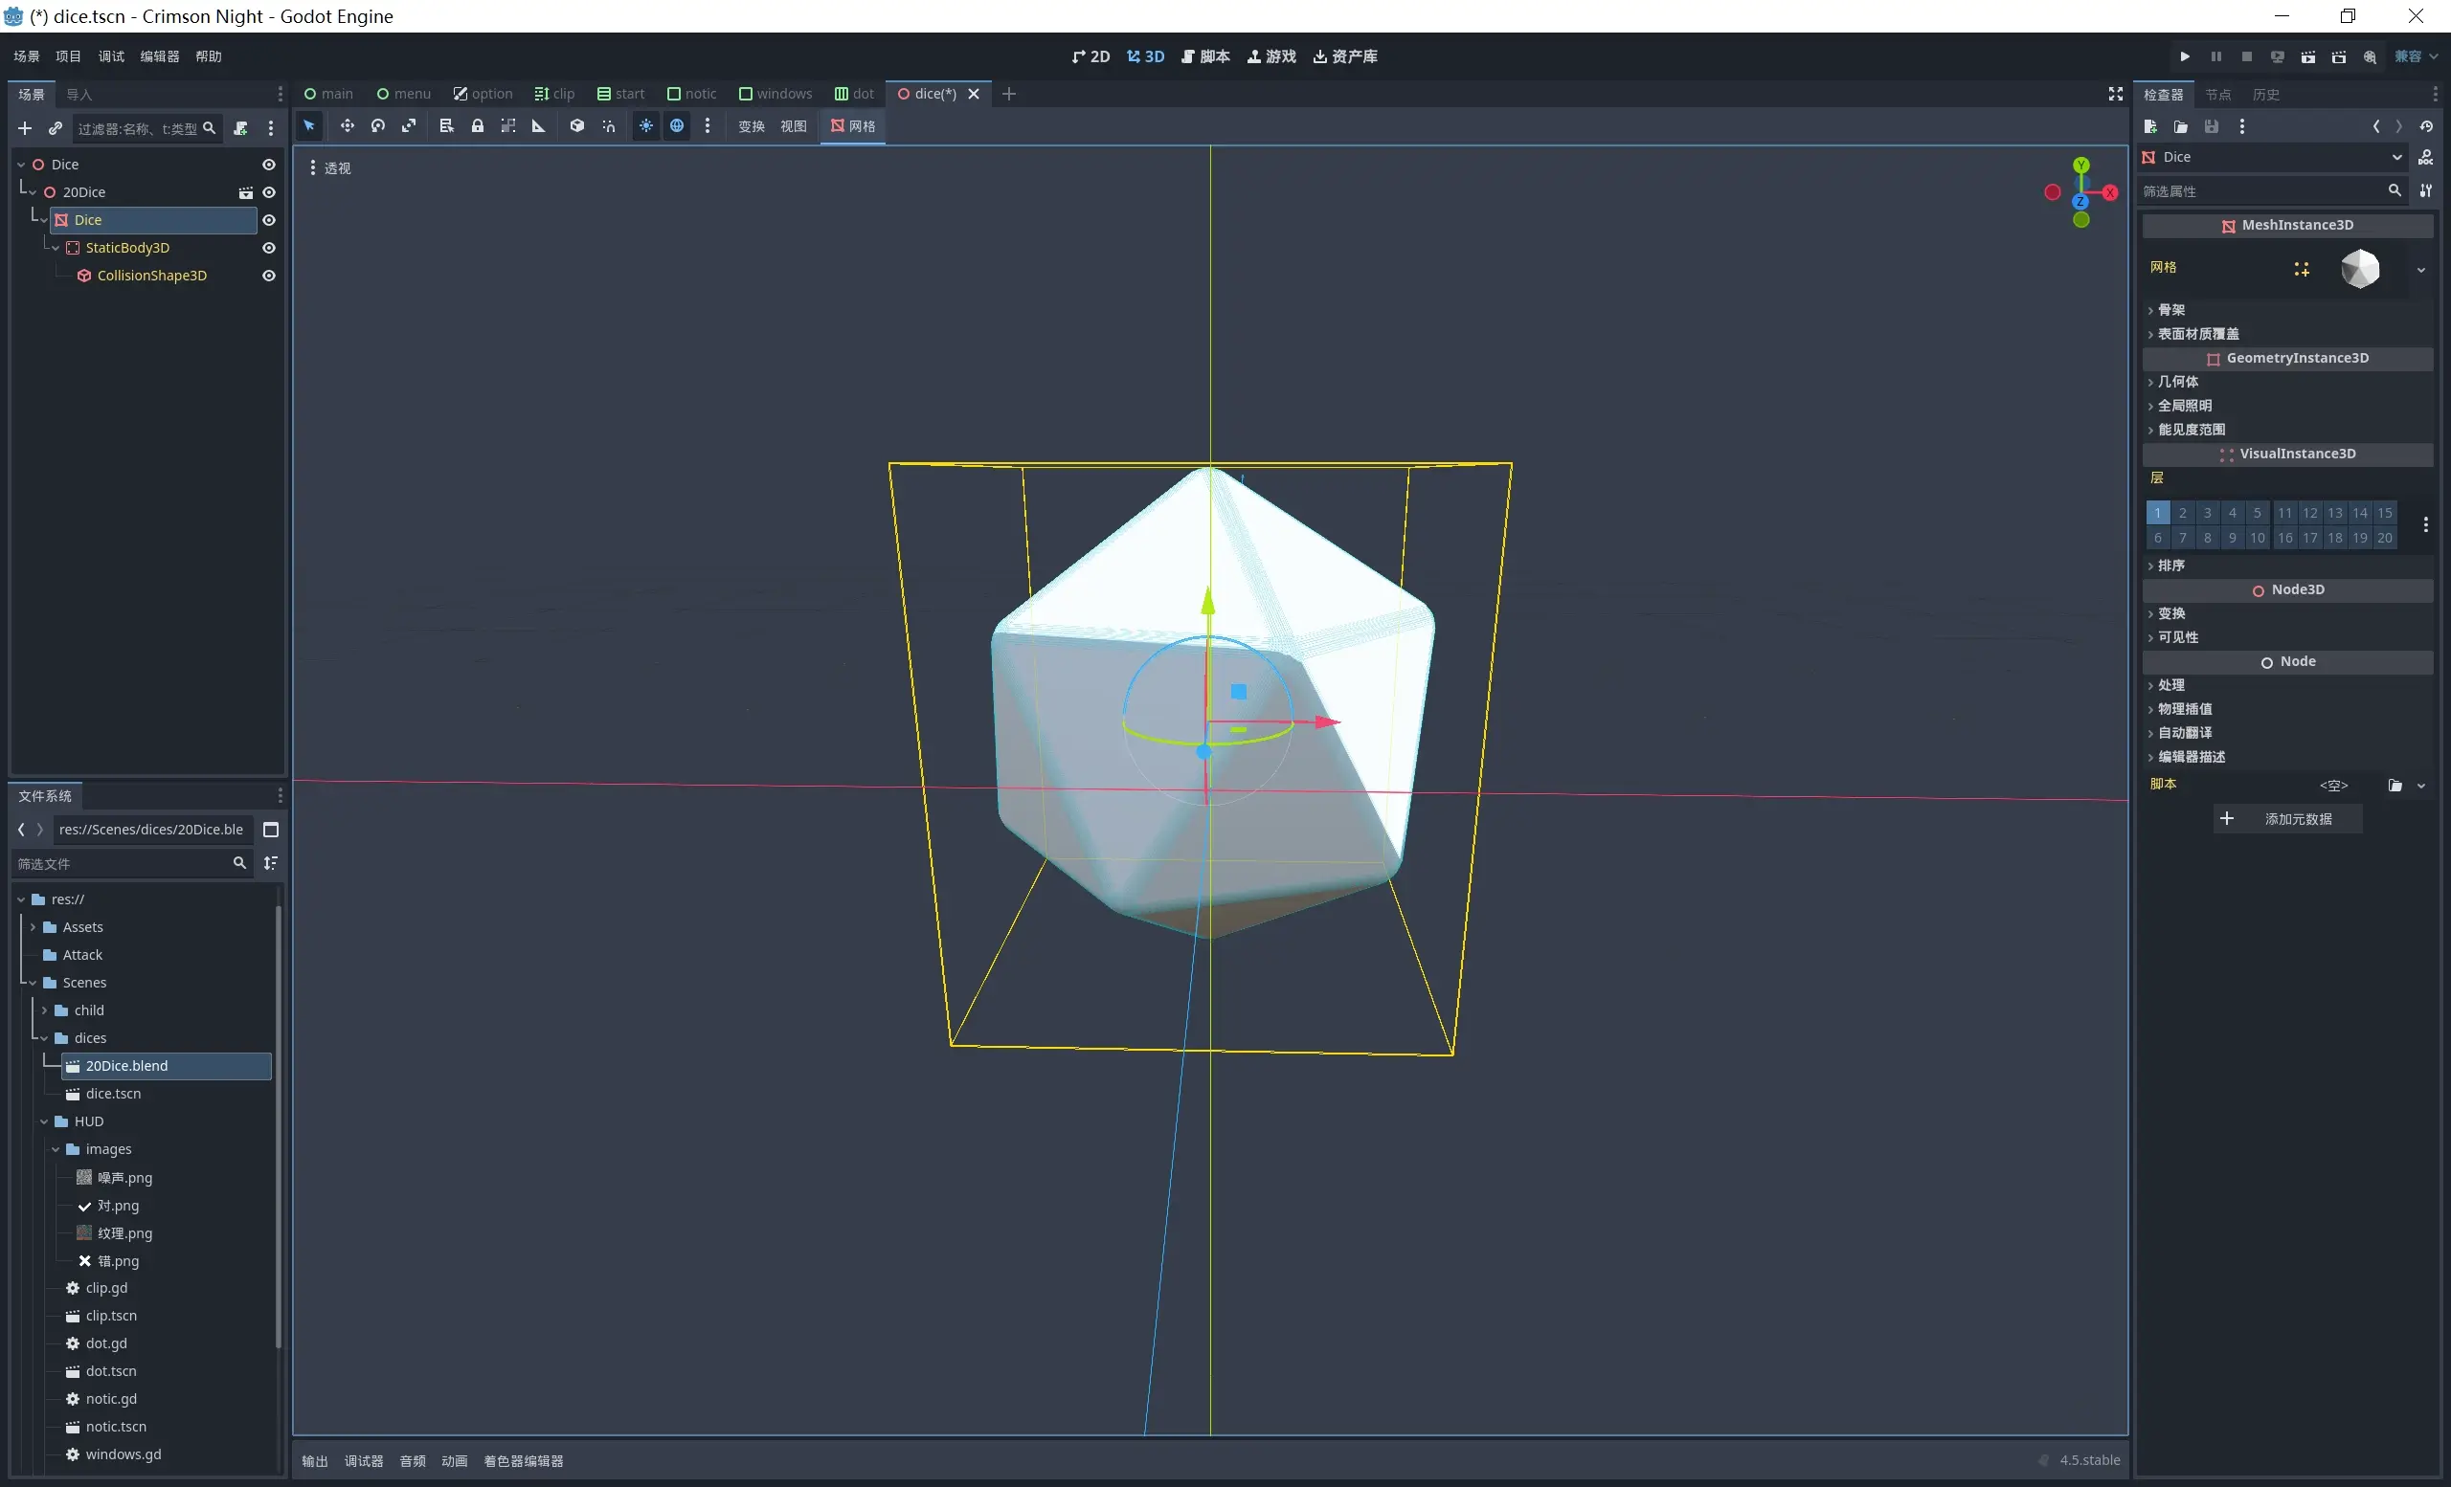Switch to the 脚本 workspace

pyautogui.click(x=1205, y=56)
